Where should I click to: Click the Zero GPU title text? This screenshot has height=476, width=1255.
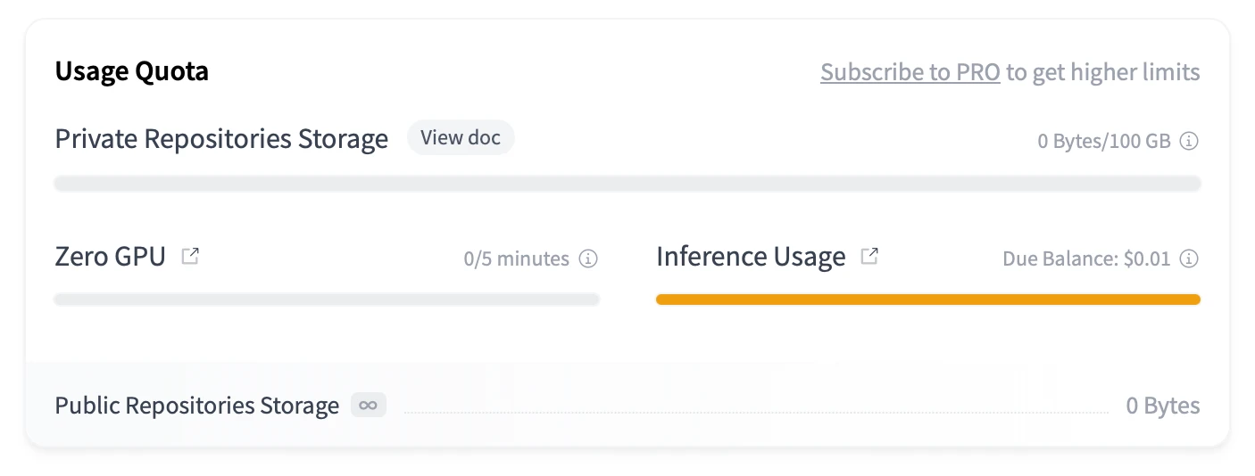coord(111,257)
